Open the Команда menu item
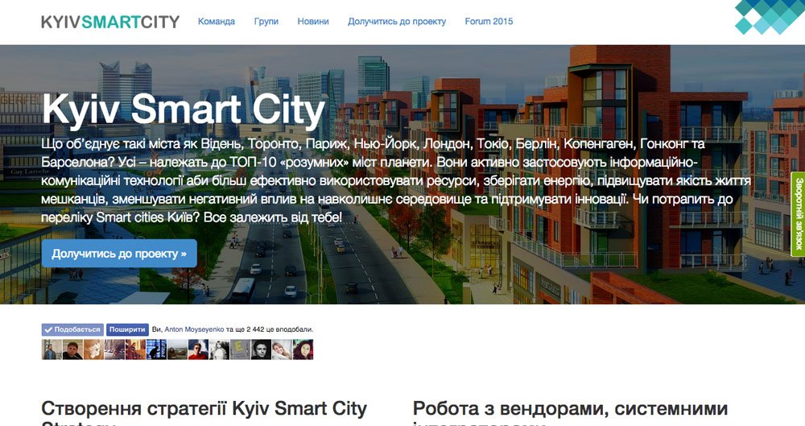This screenshot has height=426, width=805. click(217, 22)
